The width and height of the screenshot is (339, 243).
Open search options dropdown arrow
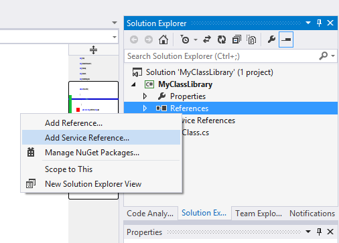click(x=333, y=56)
